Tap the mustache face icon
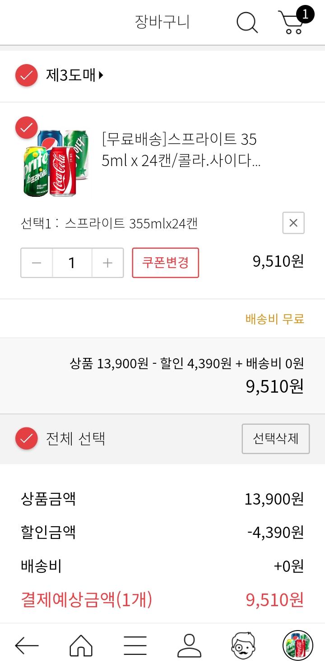The height and width of the screenshot is (668, 325). pos(243,645)
